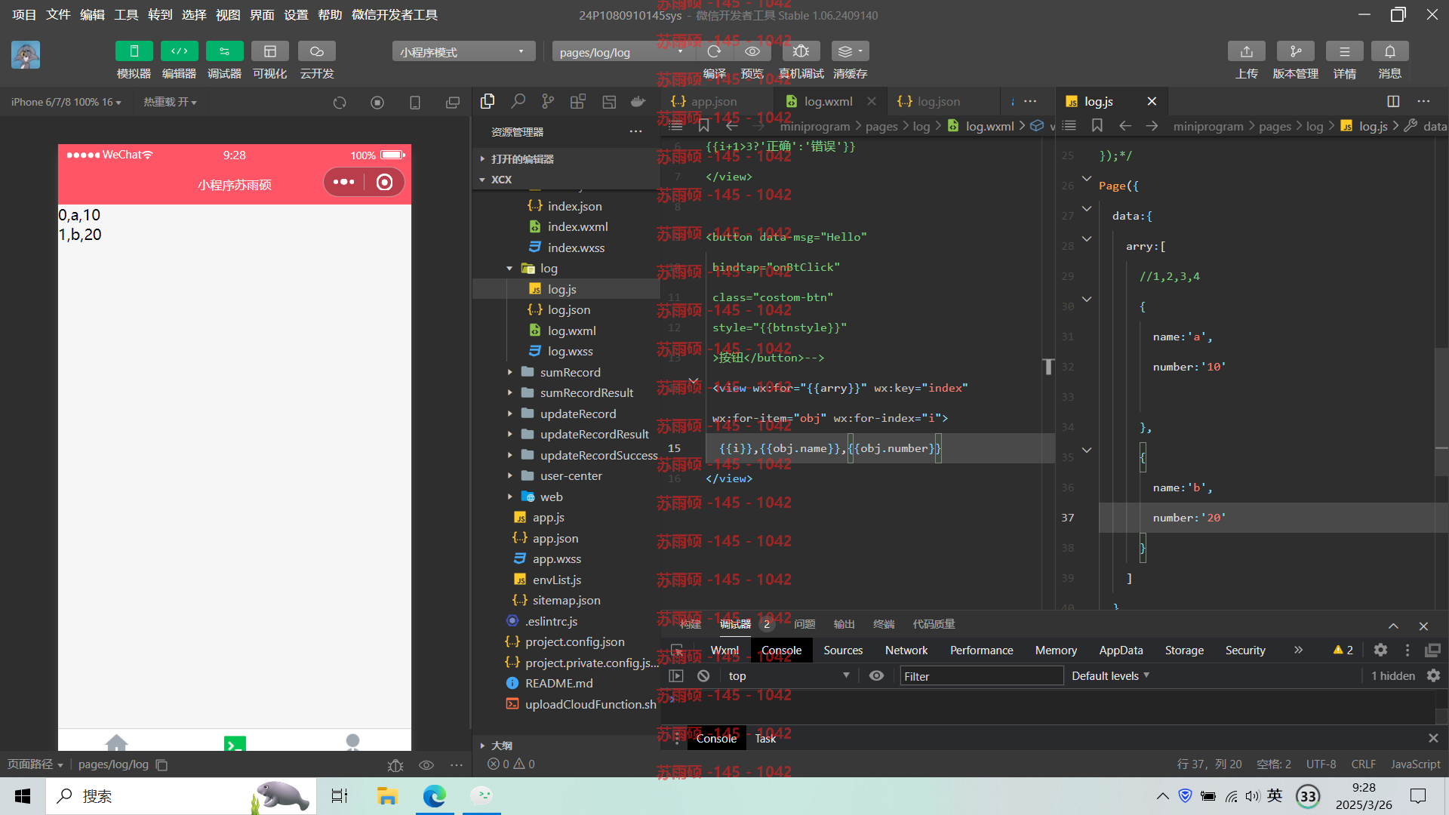Expand the user-center folder

click(509, 476)
